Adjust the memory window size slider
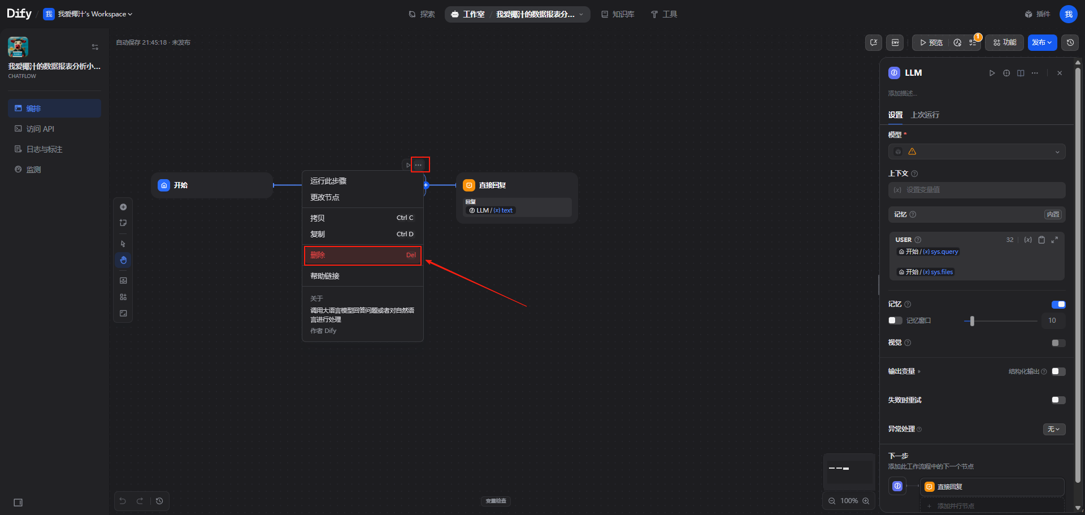This screenshot has height=515, width=1085. 972,321
